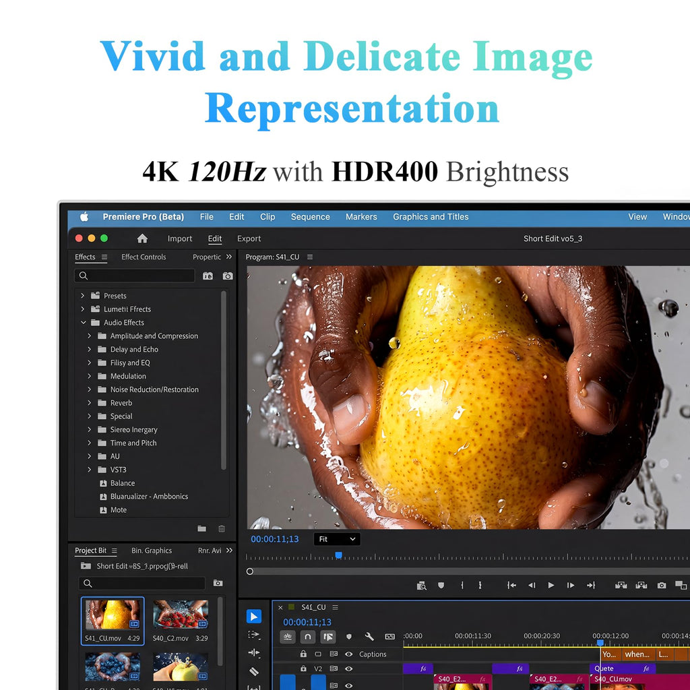The height and width of the screenshot is (690, 690).
Task: Open the Effects panel hamburger menu
Action: tap(104, 257)
